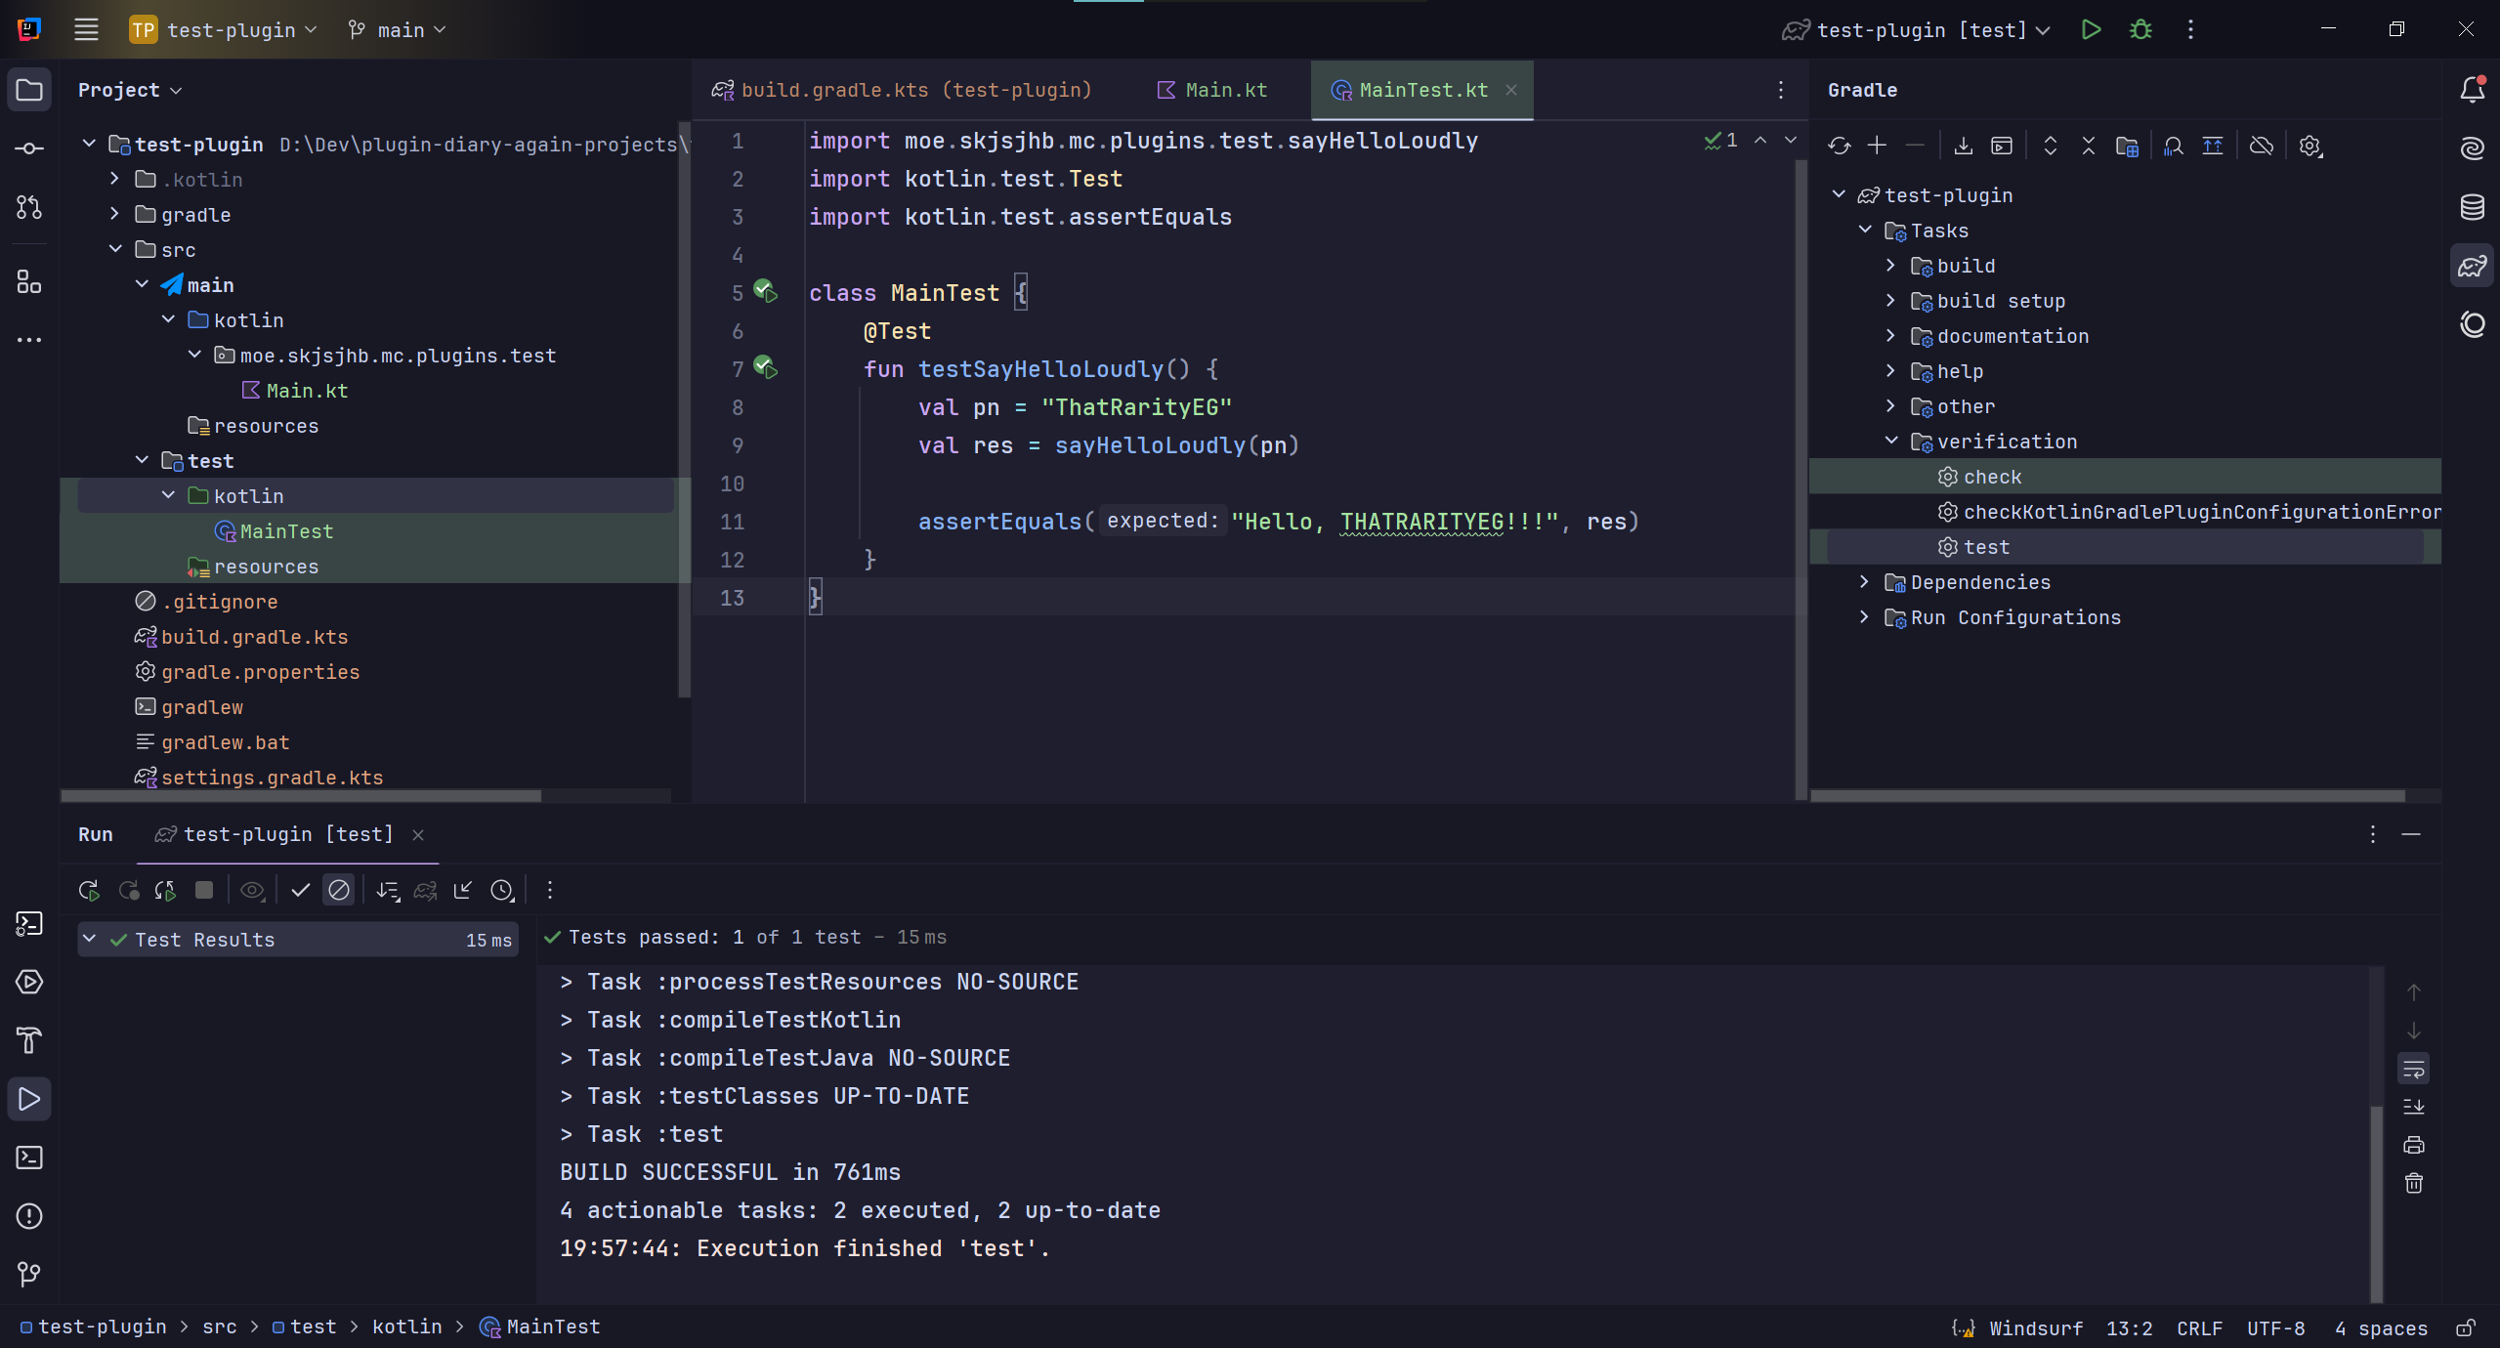Viewport: 2500px width, 1348px height.
Task: Collapse the verification tasks group in Gradle
Action: [1891, 442]
